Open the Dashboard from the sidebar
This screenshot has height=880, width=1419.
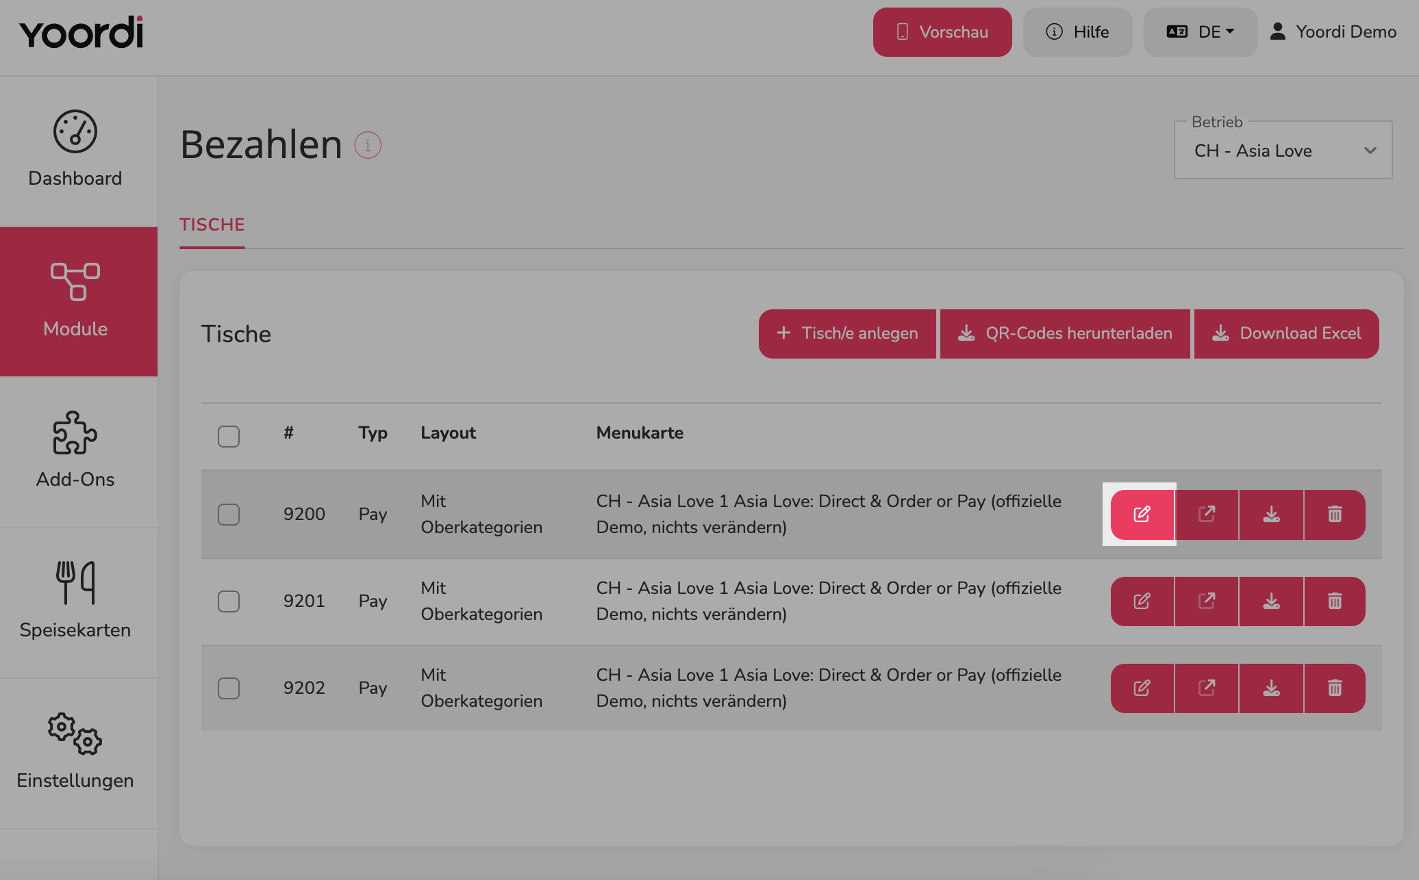[x=75, y=151]
